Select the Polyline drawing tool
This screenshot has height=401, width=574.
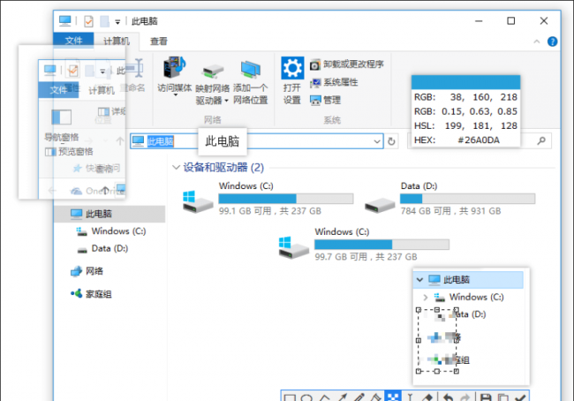(324, 397)
